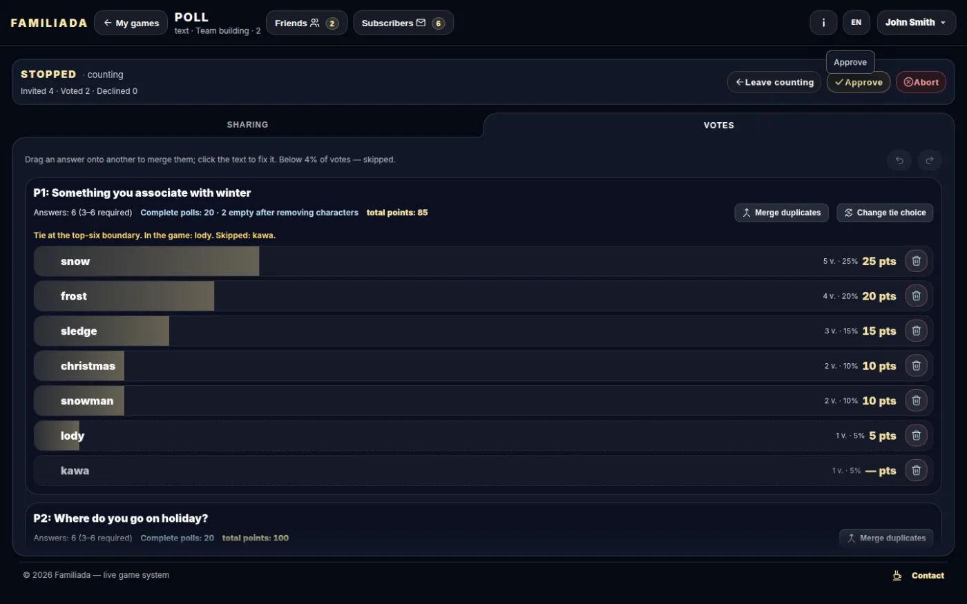Click the trash icon for 'christmas'

(916, 366)
